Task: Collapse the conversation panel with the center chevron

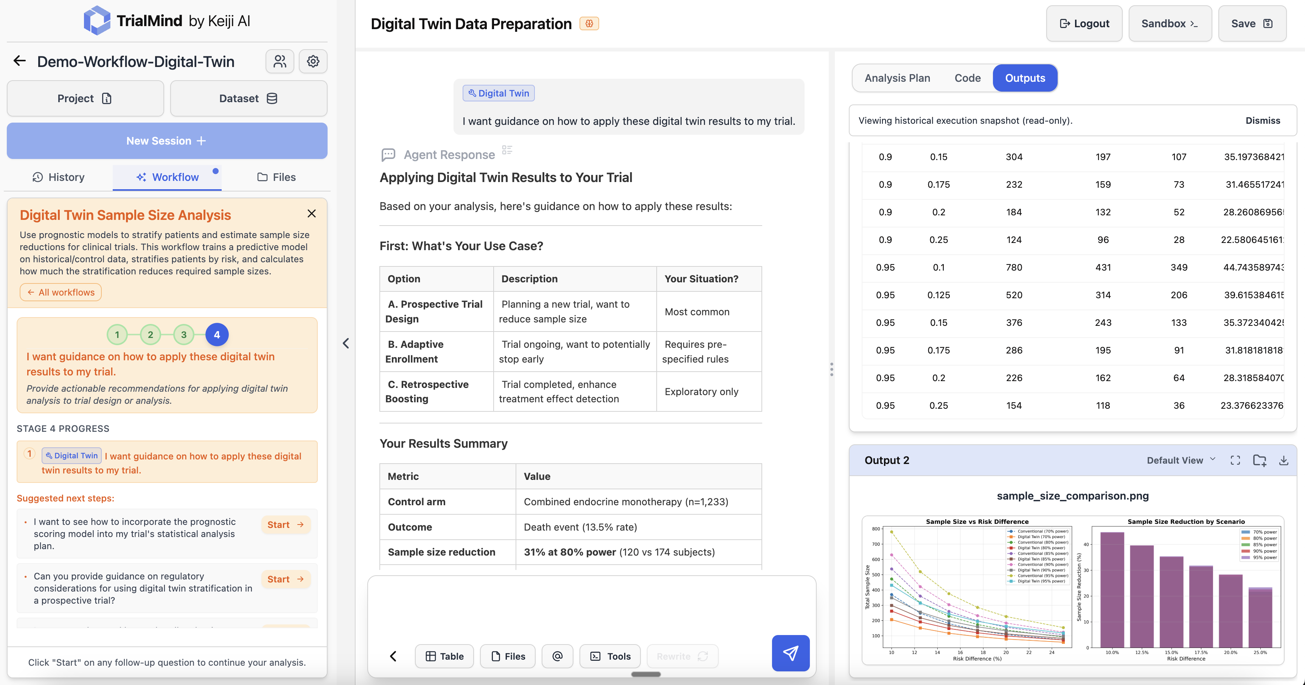Action: tap(346, 343)
